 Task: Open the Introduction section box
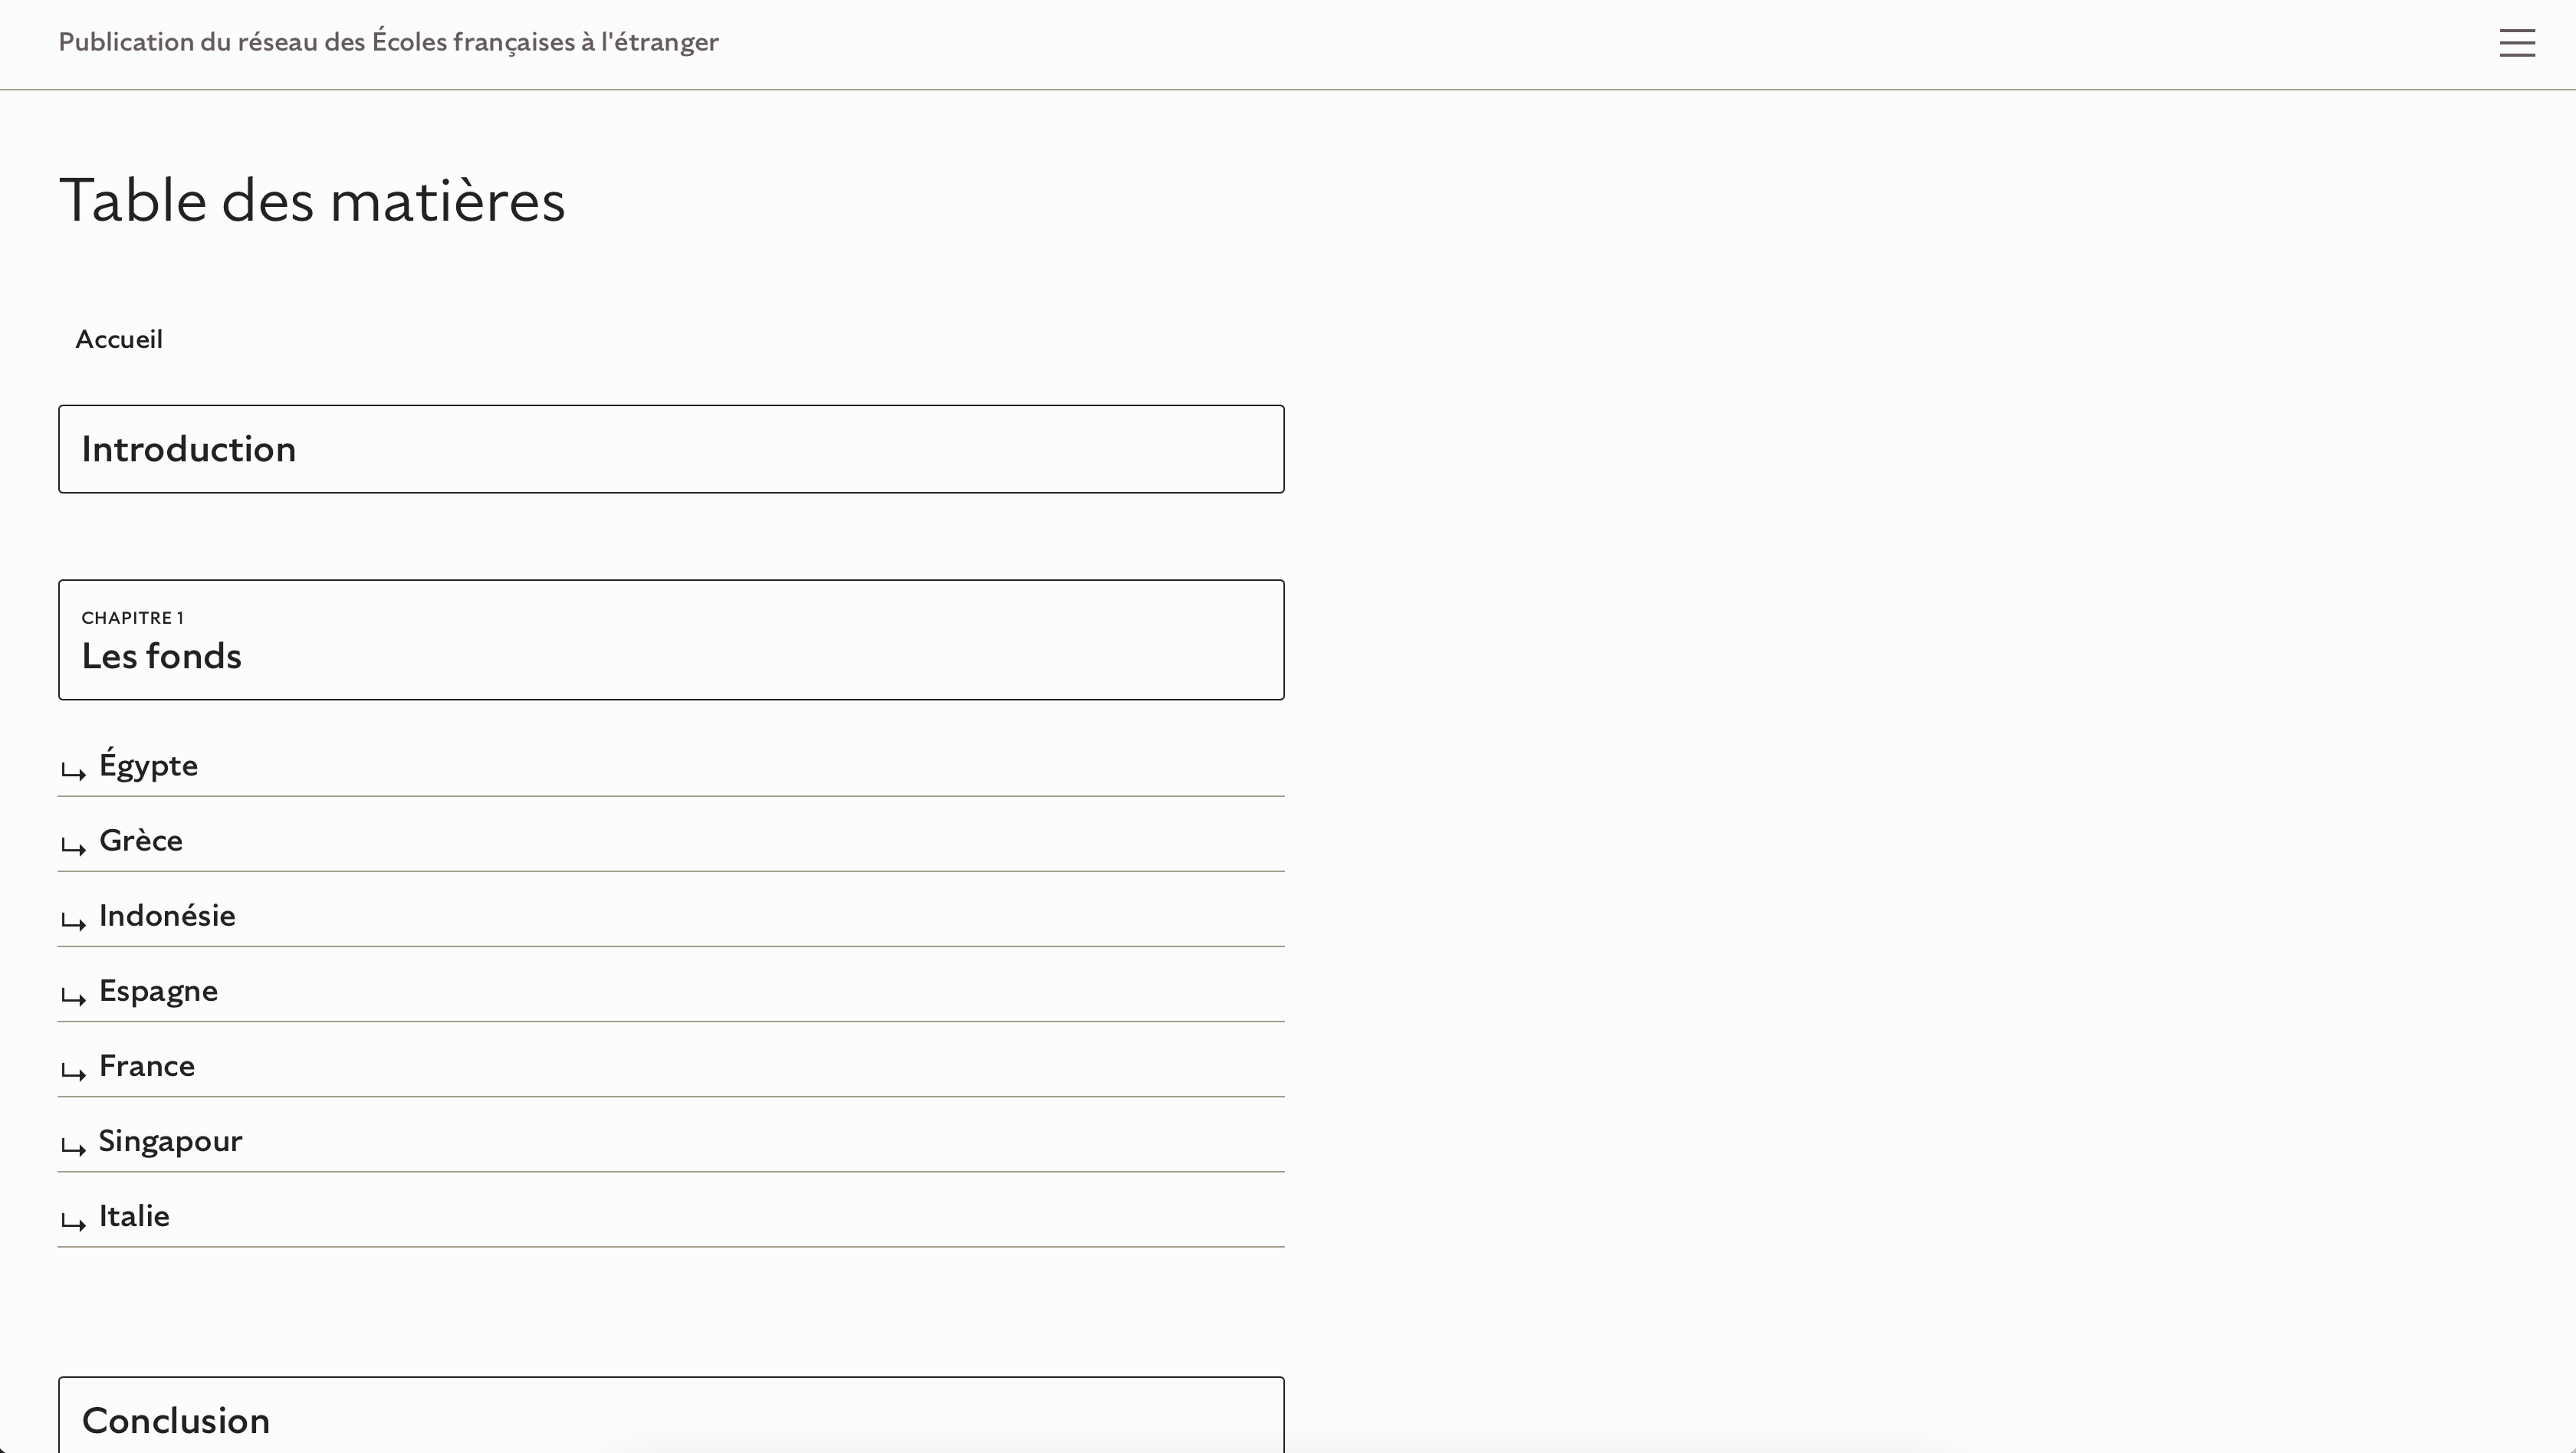pyautogui.click(x=670, y=448)
